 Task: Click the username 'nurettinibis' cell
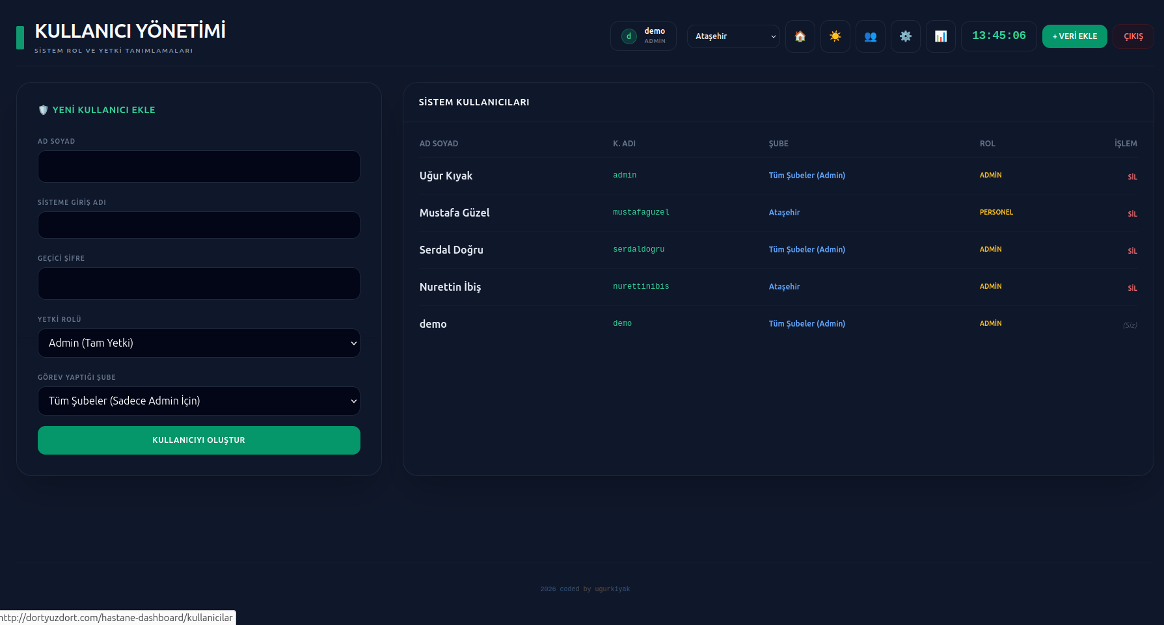pyautogui.click(x=641, y=286)
